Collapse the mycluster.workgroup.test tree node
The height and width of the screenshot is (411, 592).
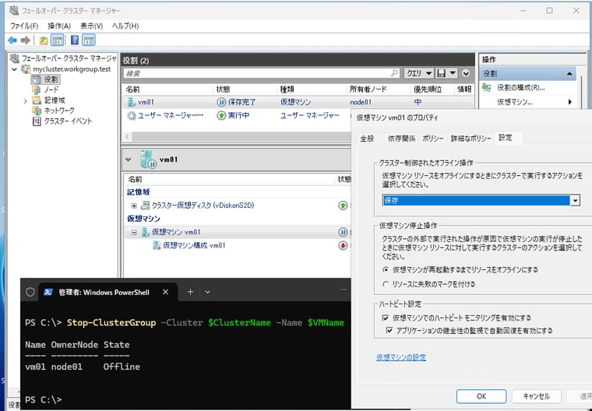coord(14,69)
